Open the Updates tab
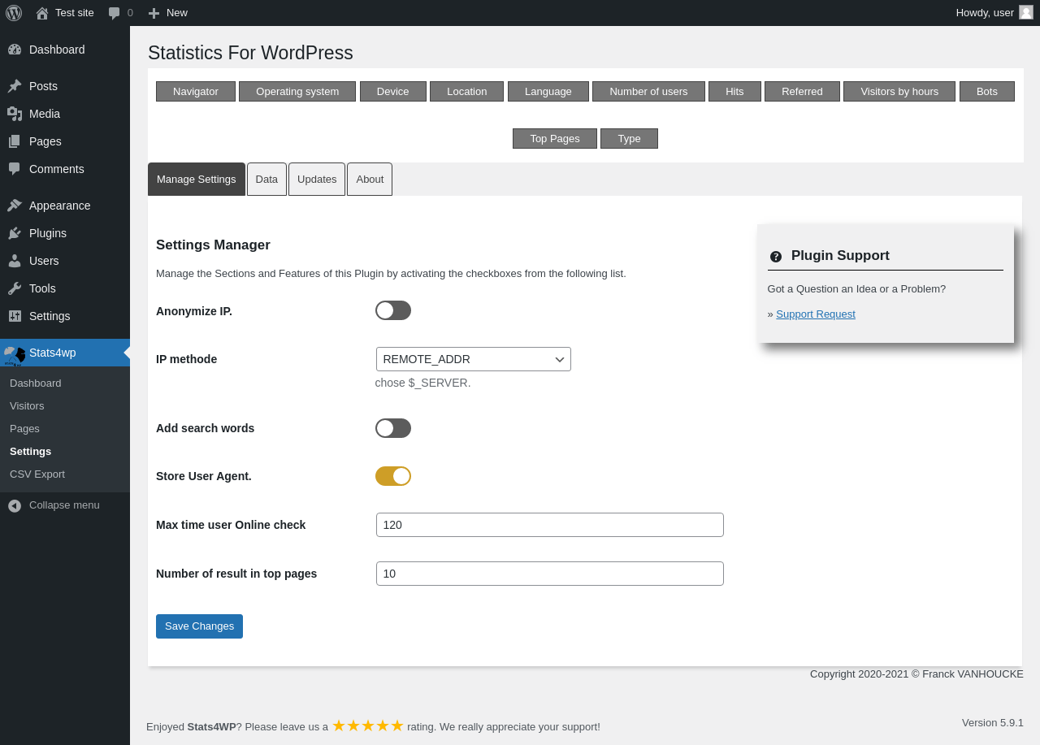This screenshot has width=1040, height=745. [x=317, y=180]
